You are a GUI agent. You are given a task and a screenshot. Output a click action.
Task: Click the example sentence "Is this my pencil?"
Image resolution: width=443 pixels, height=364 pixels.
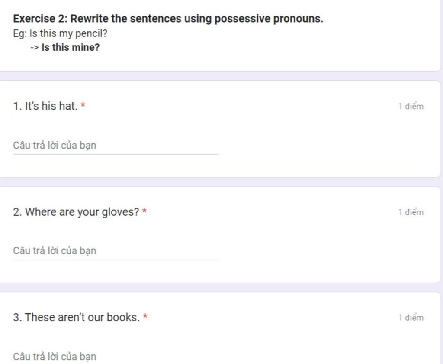coord(68,33)
